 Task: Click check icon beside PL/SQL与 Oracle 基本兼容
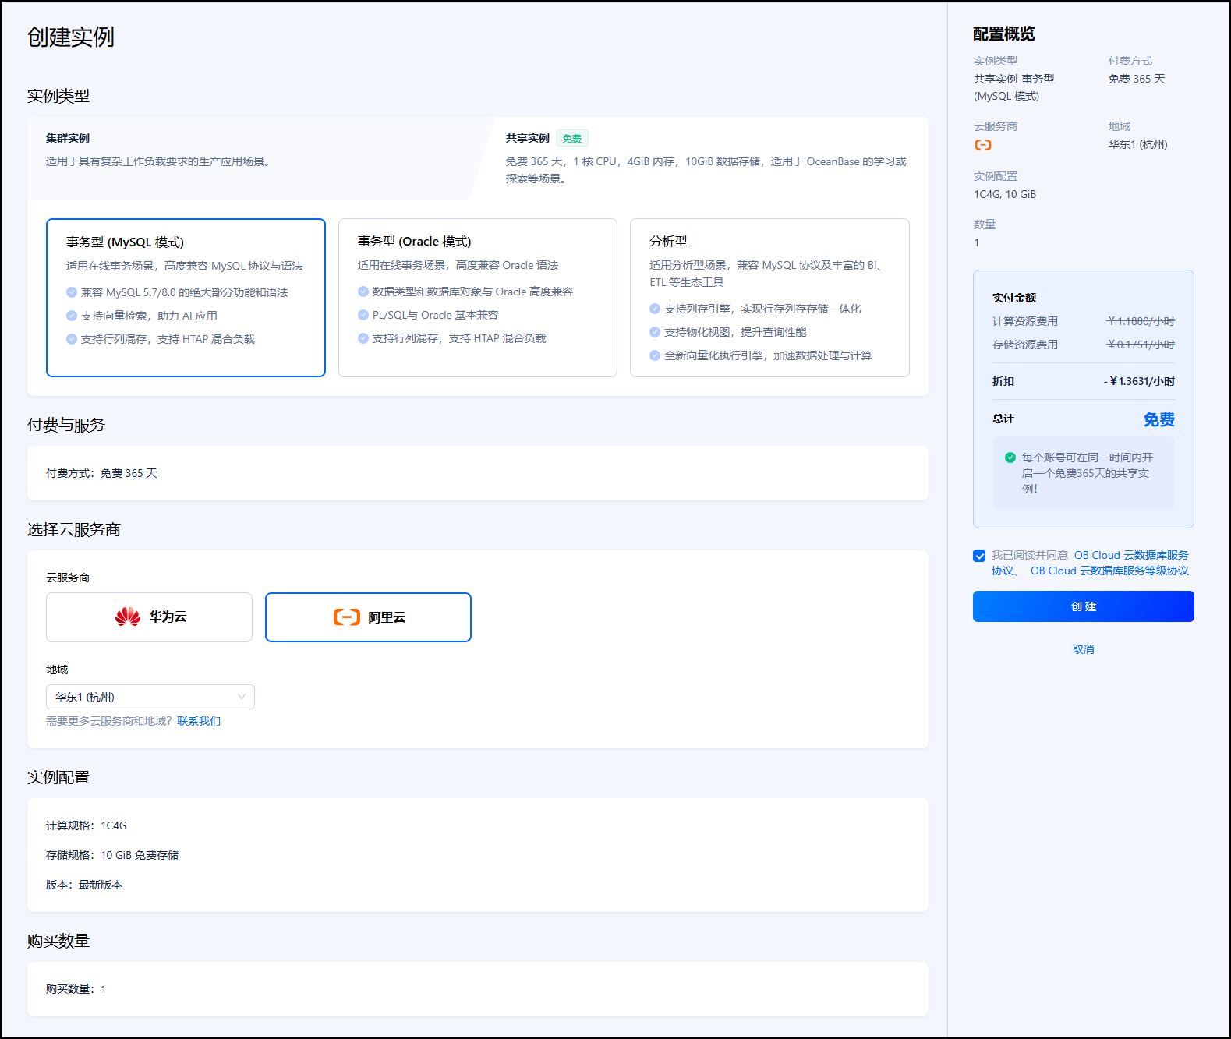tap(363, 315)
